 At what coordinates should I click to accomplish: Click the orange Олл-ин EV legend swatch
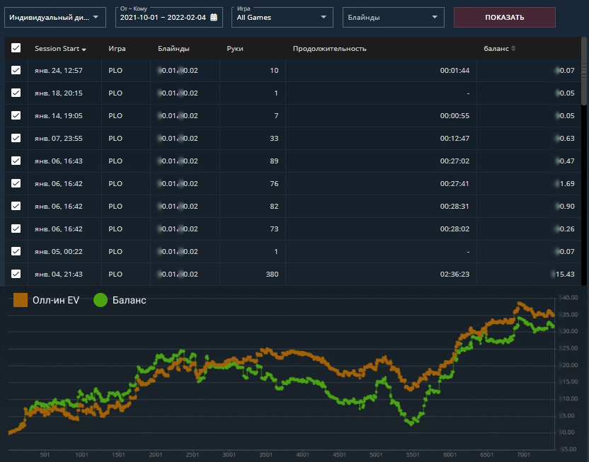[x=21, y=300]
